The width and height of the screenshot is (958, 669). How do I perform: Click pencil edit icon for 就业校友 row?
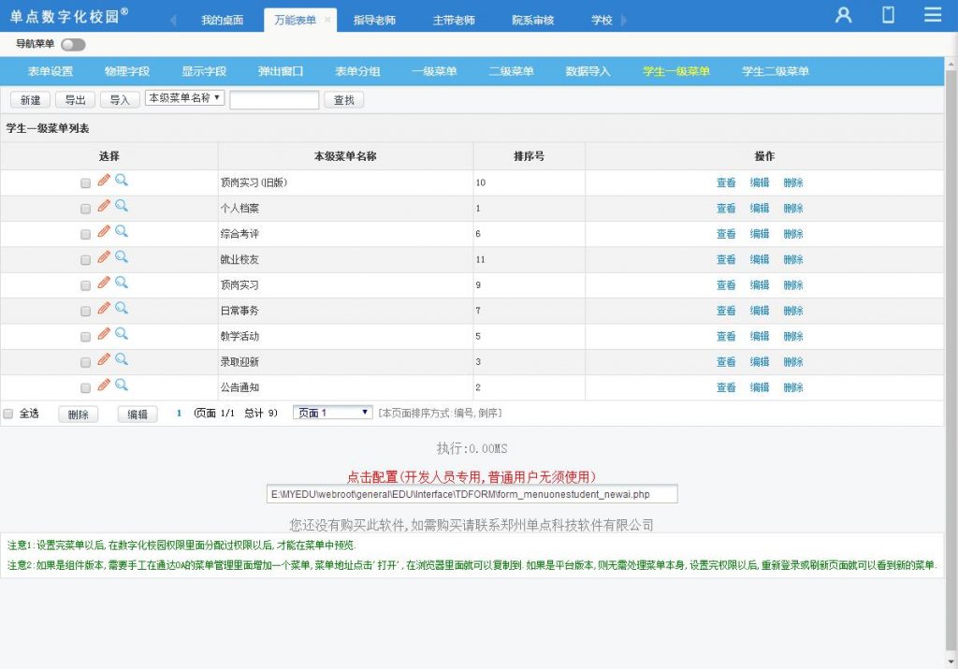[104, 257]
